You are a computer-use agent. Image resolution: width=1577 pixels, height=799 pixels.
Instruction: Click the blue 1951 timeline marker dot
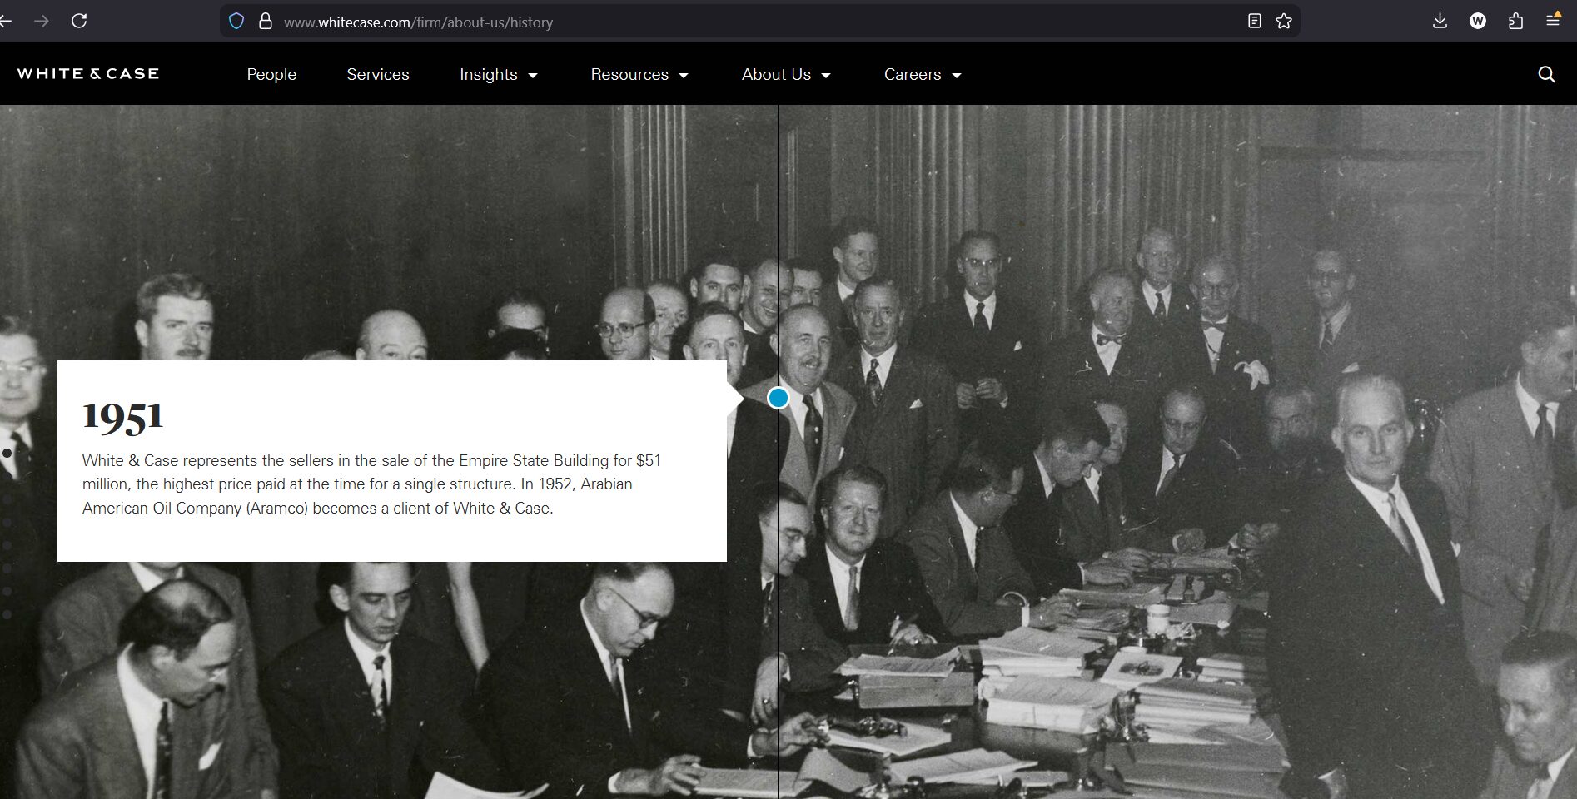coord(778,399)
